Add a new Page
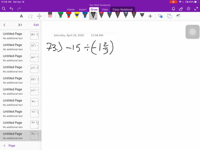The width and height of the screenshot is (200, 150). click(x=9, y=145)
